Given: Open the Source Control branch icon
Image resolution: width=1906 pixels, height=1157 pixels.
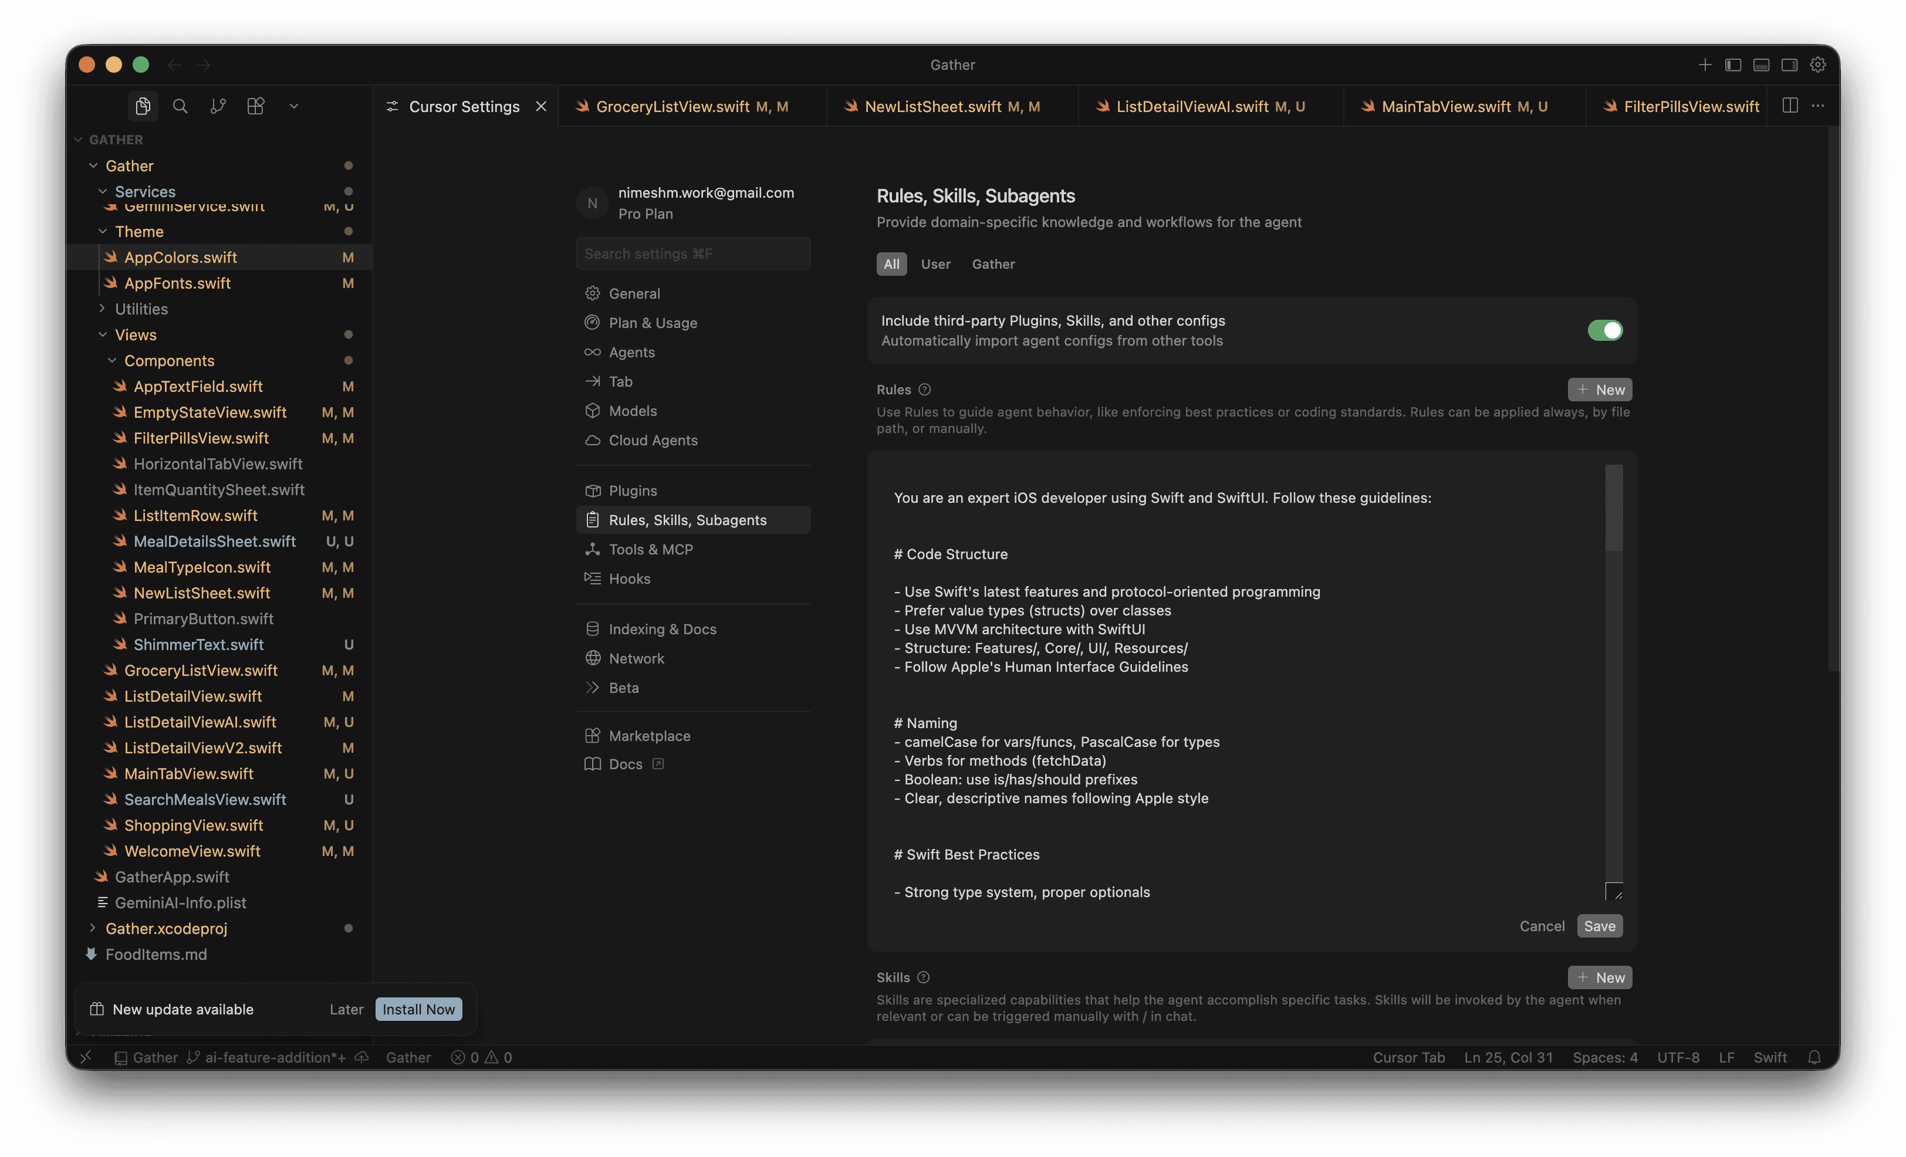Looking at the screenshot, I should 218,106.
